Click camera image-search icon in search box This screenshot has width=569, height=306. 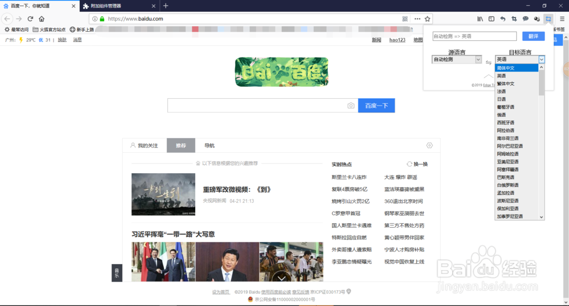point(351,106)
